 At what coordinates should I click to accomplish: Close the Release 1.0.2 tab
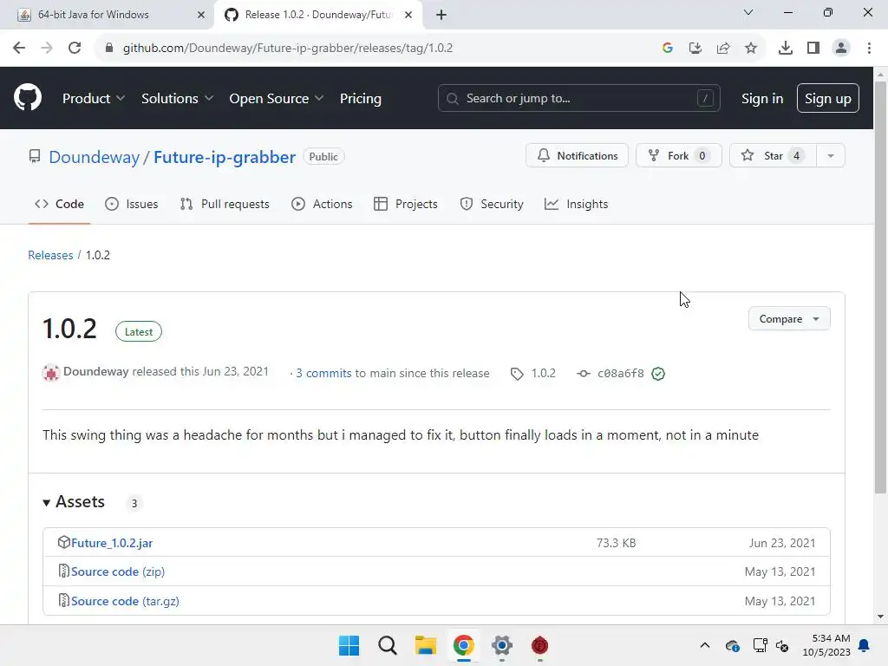(408, 15)
